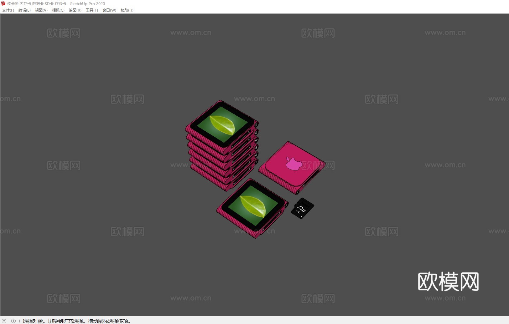Screen dimensions: 509x324
Task: Open the 窗口(W) menu
Action: pos(109,10)
